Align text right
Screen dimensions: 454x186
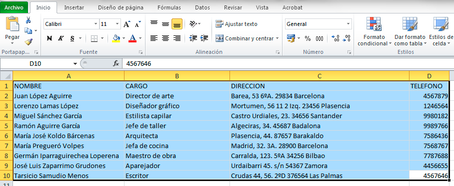click(x=177, y=38)
